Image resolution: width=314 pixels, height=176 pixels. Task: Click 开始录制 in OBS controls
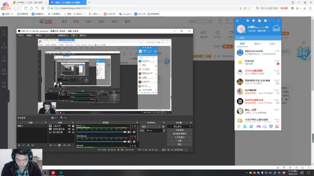[180, 130]
